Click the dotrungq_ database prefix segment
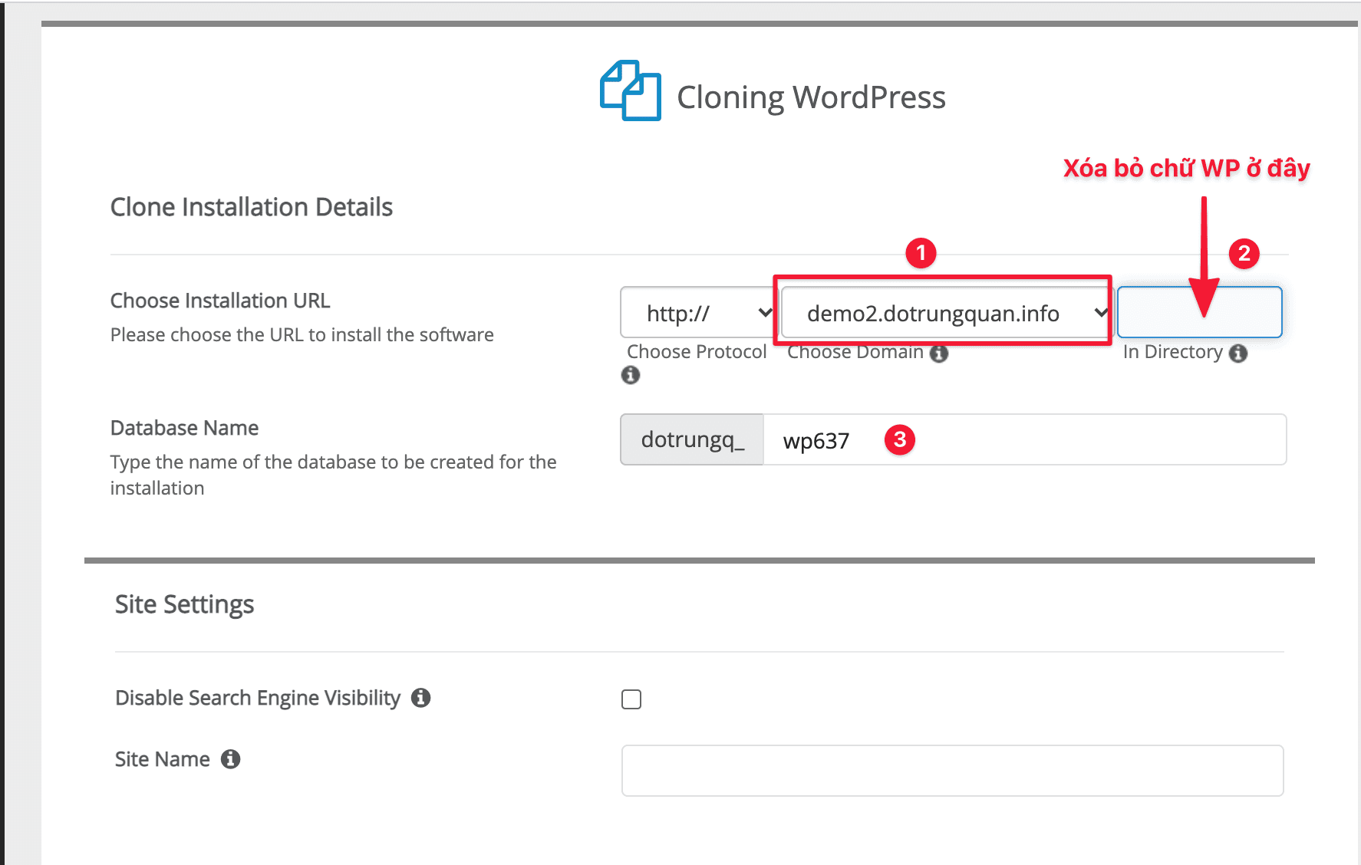 click(690, 439)
